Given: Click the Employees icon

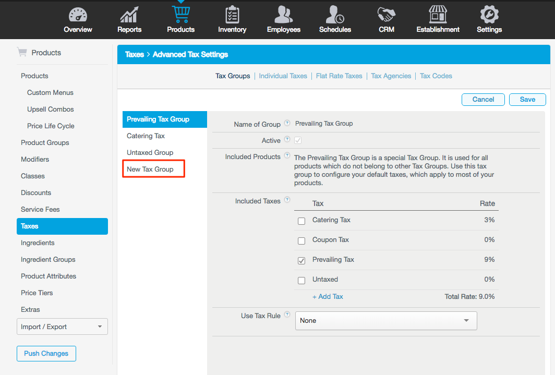Looking at the screenshot, I should click(x=283, y=14).
